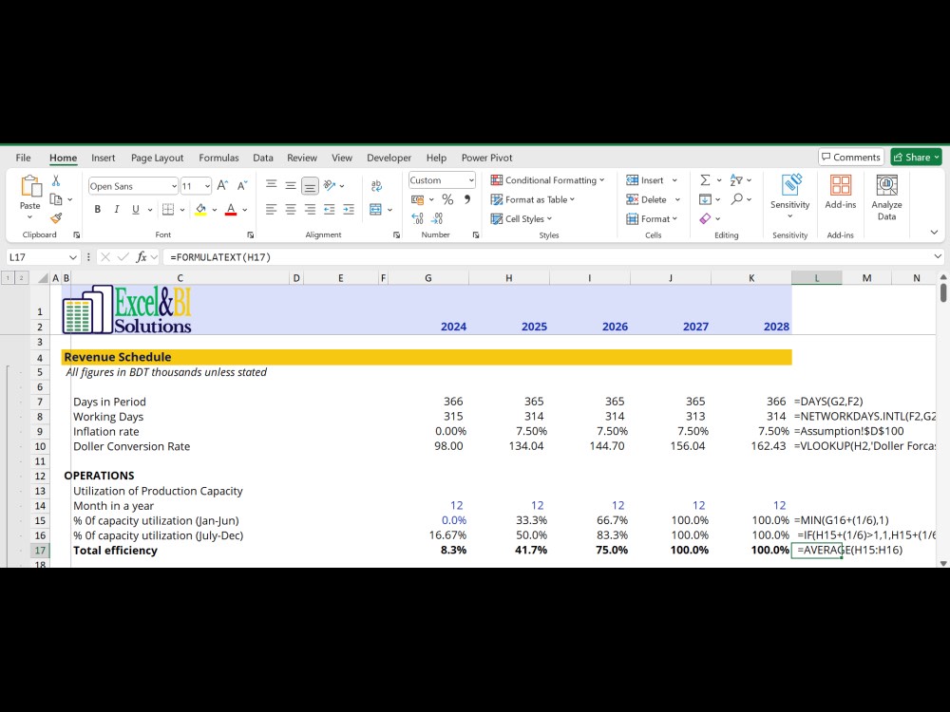Viewport: 950px width, 712px height.
Task: Toggle Italic formatting
Action: click(116, 210)
